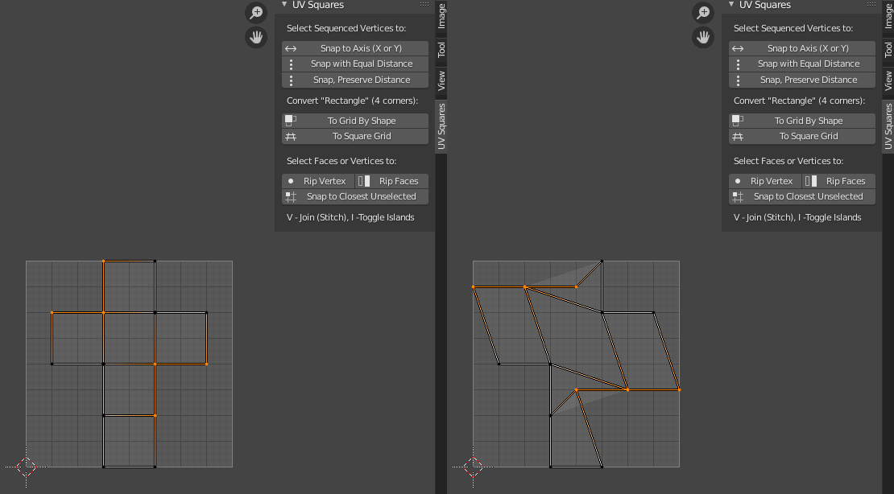Click the zoom magnifier icon in right editor
The height and width of the screenshot is (494, 894).
pyautogui.click(x=703, y=13)
